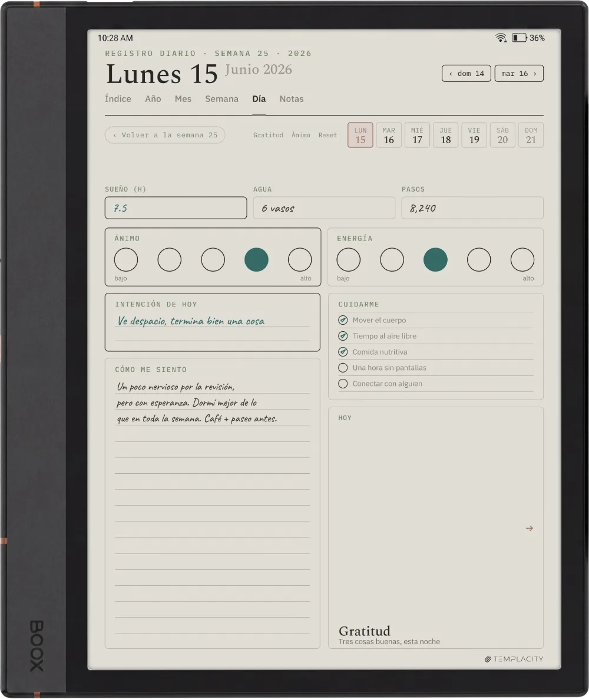The image size is (589, 699).
Task: Click the Lunes 15 heading
Action: pos(162,74)
